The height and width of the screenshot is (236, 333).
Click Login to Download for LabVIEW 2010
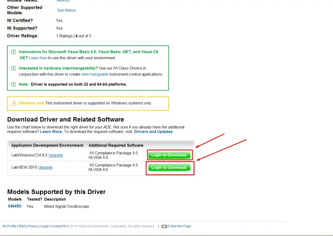tap(169, 168)
